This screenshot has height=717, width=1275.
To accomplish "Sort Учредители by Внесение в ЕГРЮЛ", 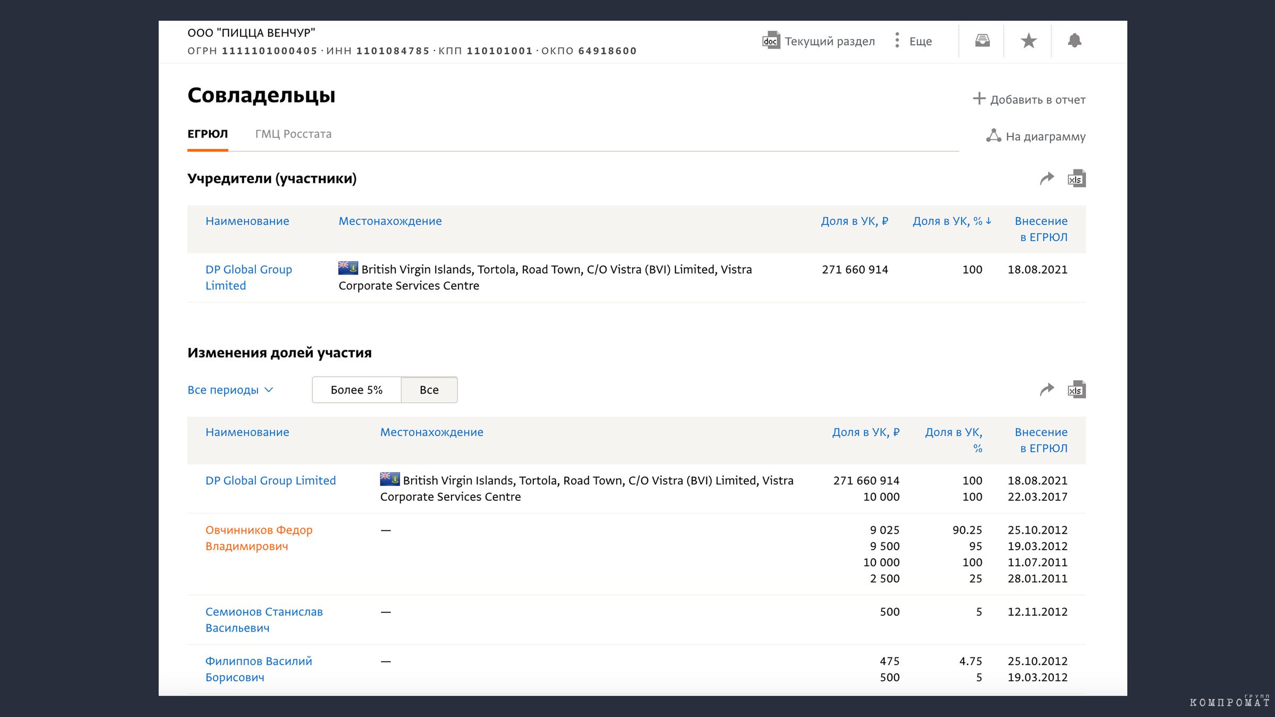I will [1041, 229].
